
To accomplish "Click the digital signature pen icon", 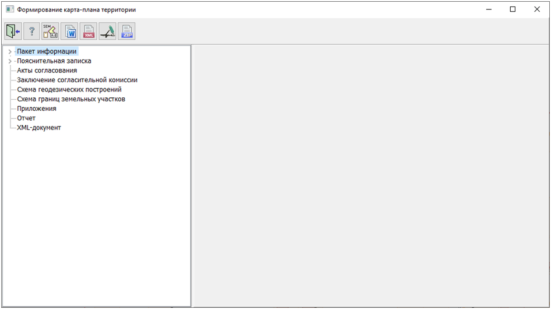I will tap(107, 31).
